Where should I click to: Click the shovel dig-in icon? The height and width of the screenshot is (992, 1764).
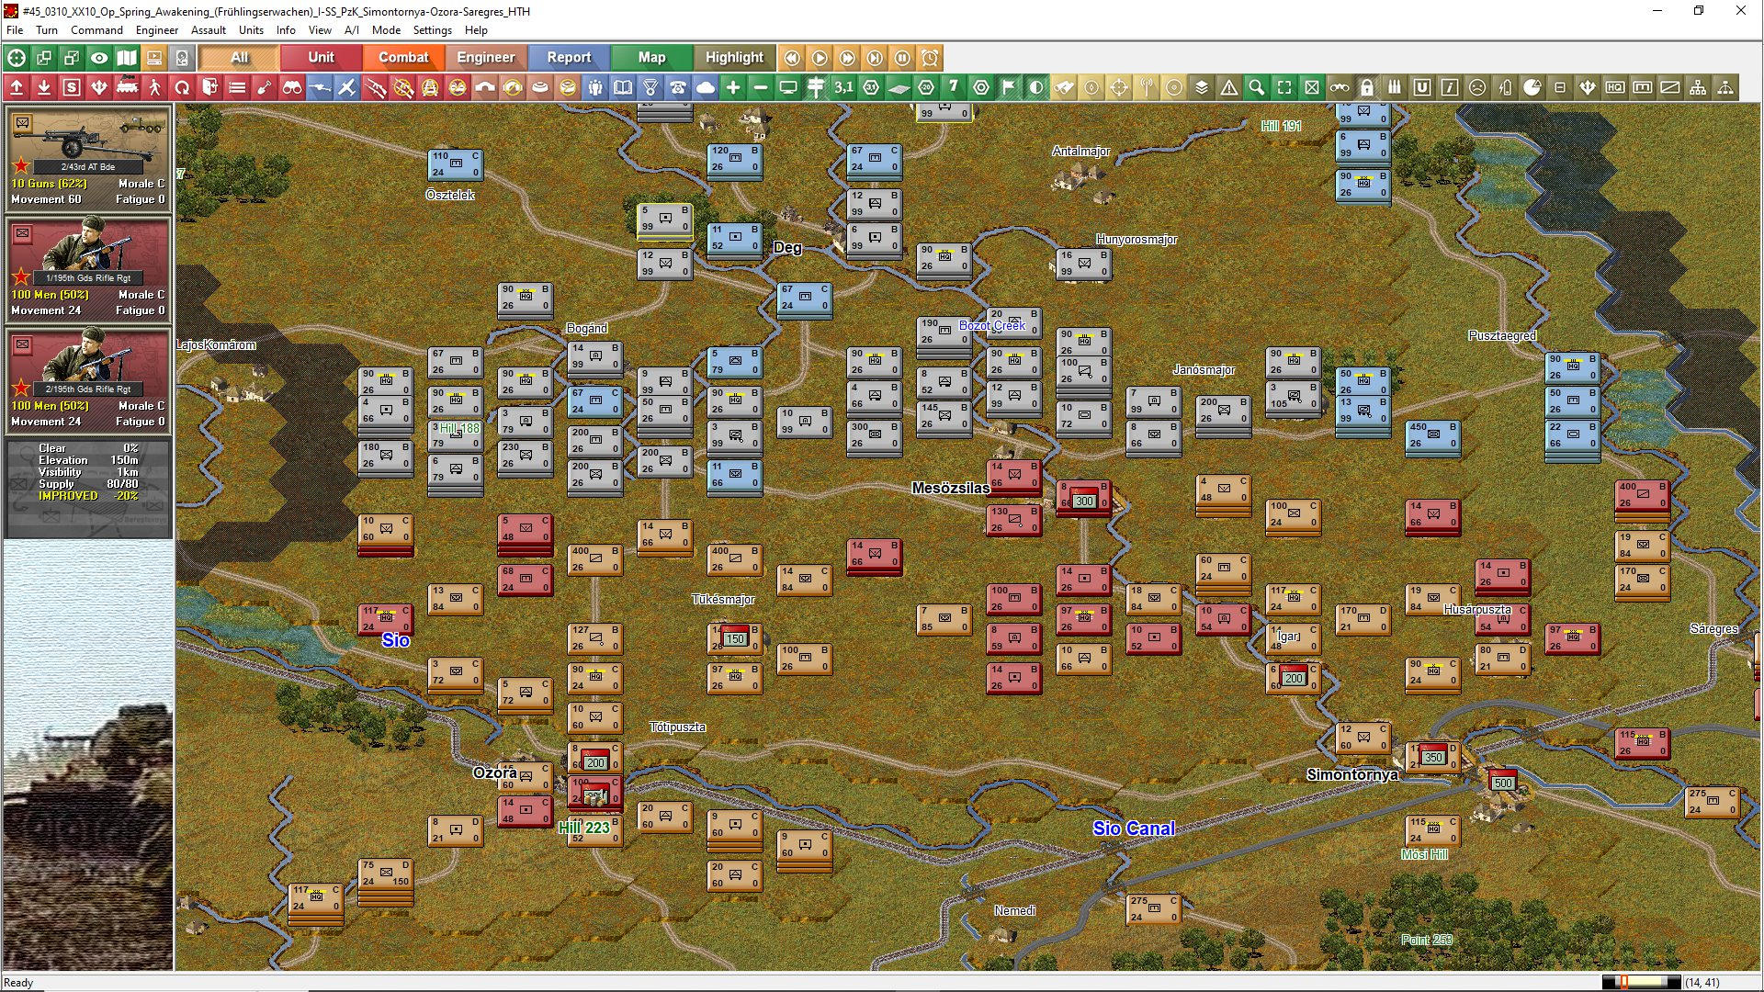(266, 87)
